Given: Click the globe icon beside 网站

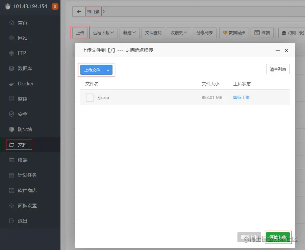Looking at the screenshot, I should point(11,38).
